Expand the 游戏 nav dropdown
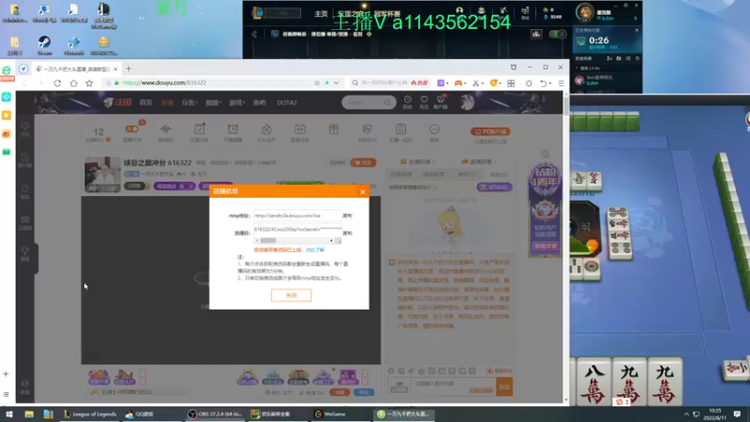The image size is (750, 422). point(237,103)
